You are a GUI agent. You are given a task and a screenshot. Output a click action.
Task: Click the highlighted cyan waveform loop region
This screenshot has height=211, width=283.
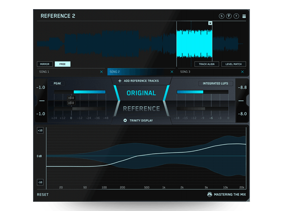pos(194,44)
